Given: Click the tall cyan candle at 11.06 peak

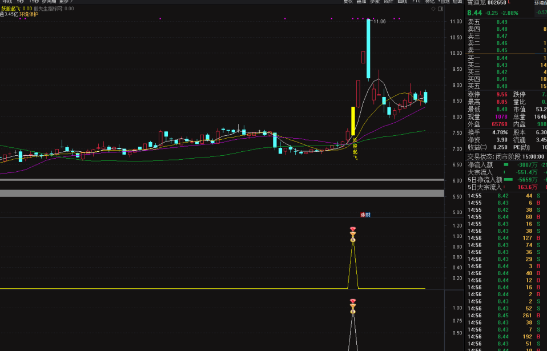Looking at the screenshot, I should (368, 49).
